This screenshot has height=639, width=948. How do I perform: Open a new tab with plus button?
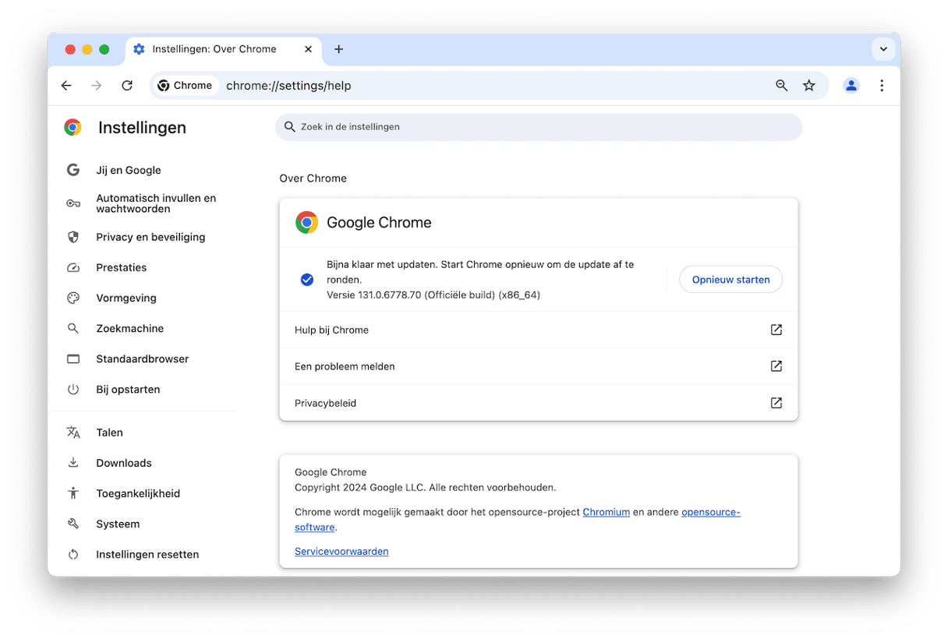pyautogui.click(x=338, y=49)
